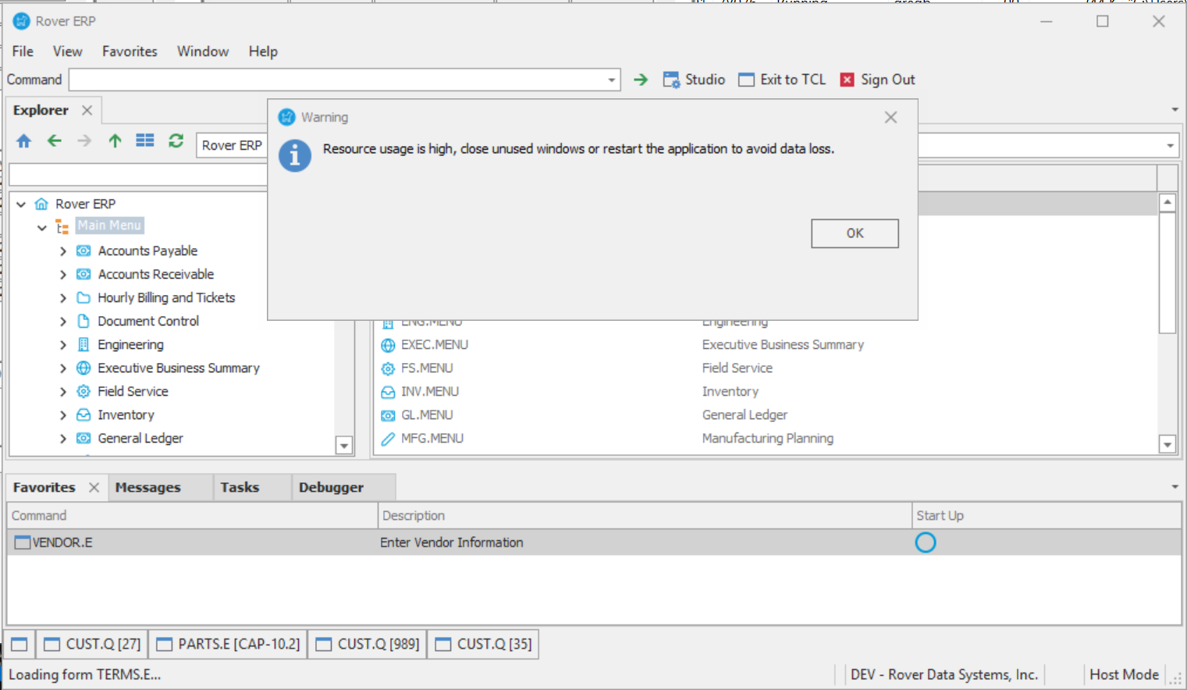
Task: Open the Favorites menu
Action: (x=130, y=52)
